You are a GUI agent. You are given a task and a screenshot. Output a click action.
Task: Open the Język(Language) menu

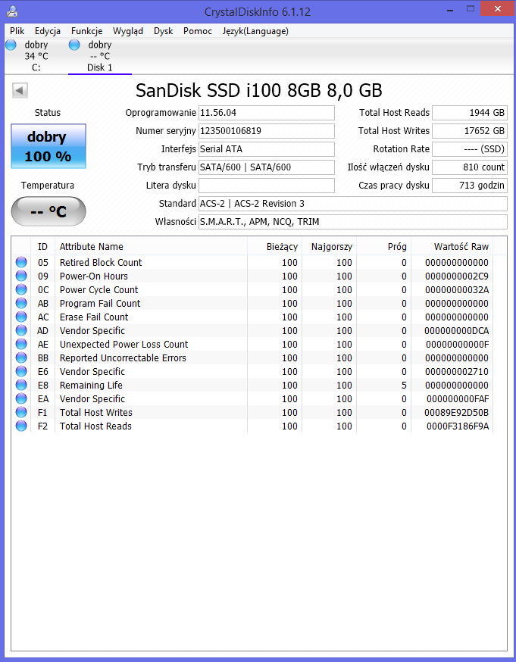coord(255,31)
